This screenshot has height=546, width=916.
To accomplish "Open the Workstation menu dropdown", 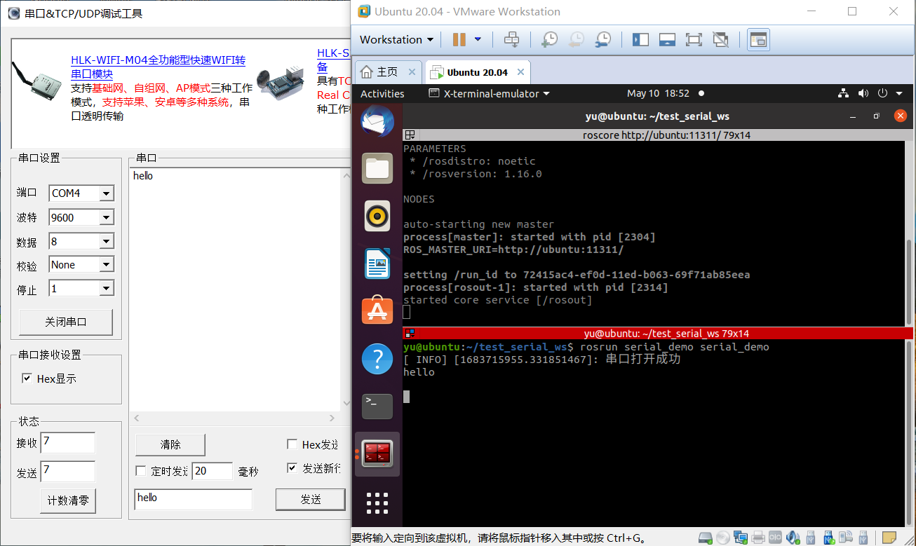I will click(396, 39).
